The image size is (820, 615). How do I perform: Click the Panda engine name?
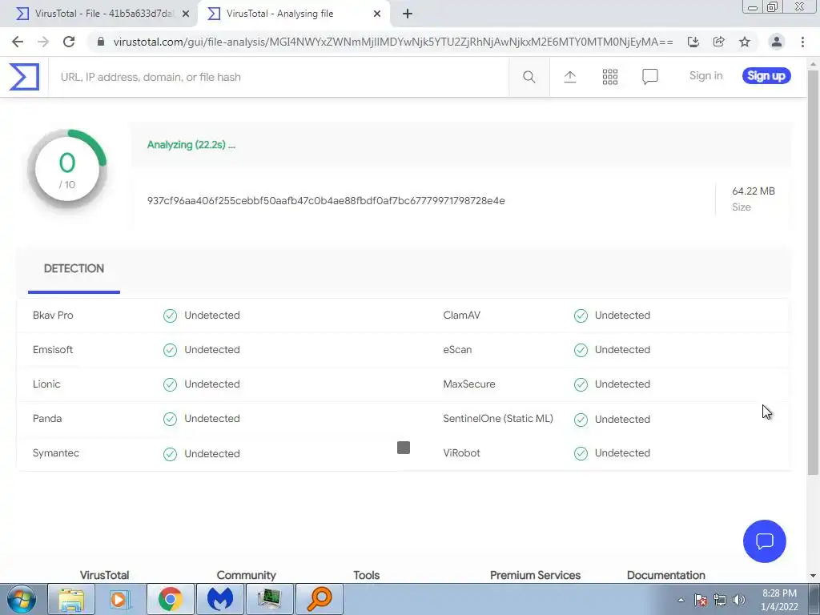click(x=47, y=419)
